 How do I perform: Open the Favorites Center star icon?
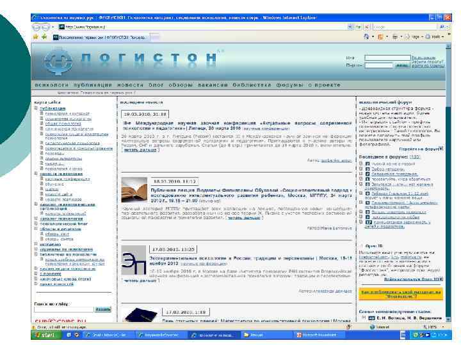coord(36,37)
